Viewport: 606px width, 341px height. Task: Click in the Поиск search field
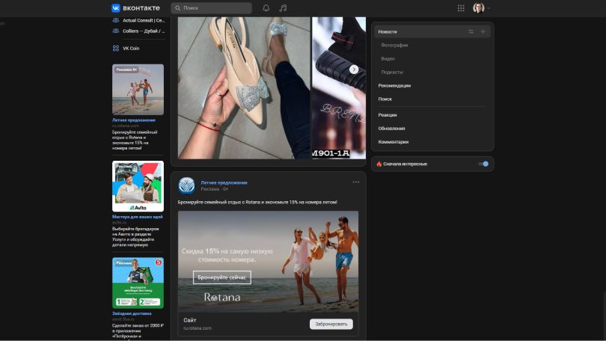[x=211, y=8]
